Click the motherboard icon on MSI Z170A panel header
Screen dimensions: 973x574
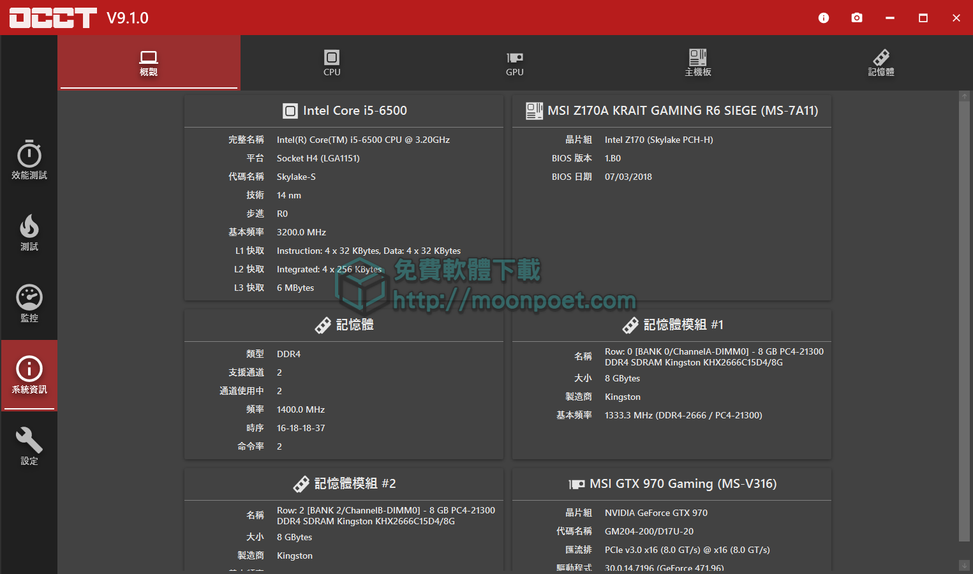click(533, 110)
